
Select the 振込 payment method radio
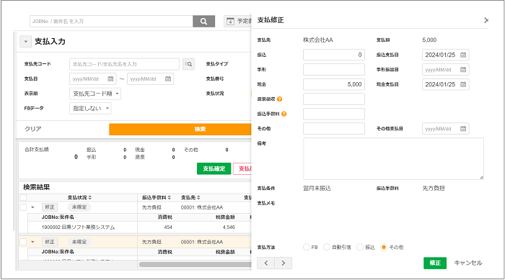(x=360, y=247)
